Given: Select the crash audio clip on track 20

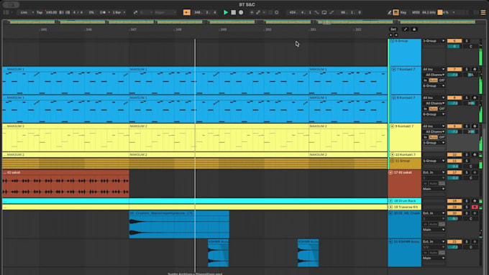Looking at the screenshot, I should [179, 224].
